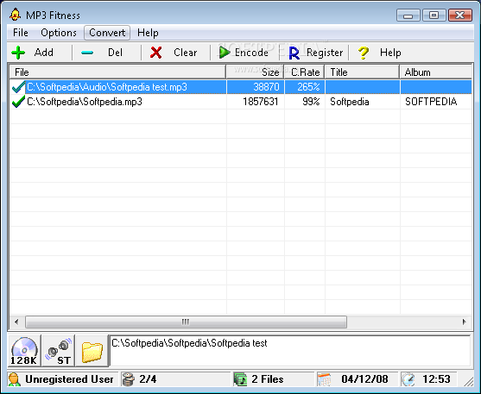Click the blue R Register icon

(x=294, y=53)
